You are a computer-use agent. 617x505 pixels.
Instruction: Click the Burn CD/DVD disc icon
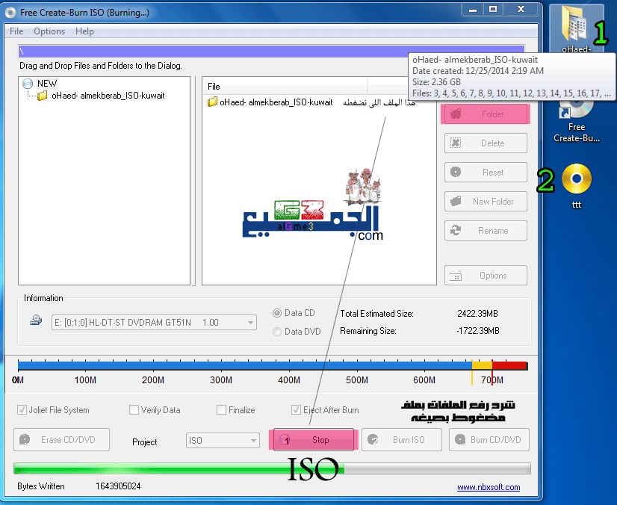tap(460, 439)
